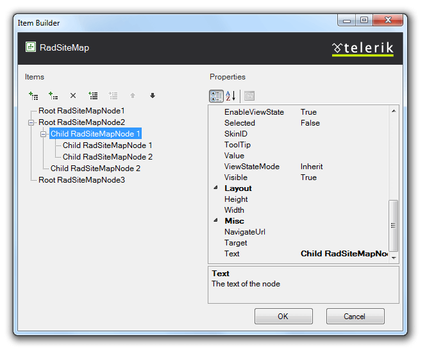Click the telerik logo
The width and height of the screenshot is (427, 355).
363,49
